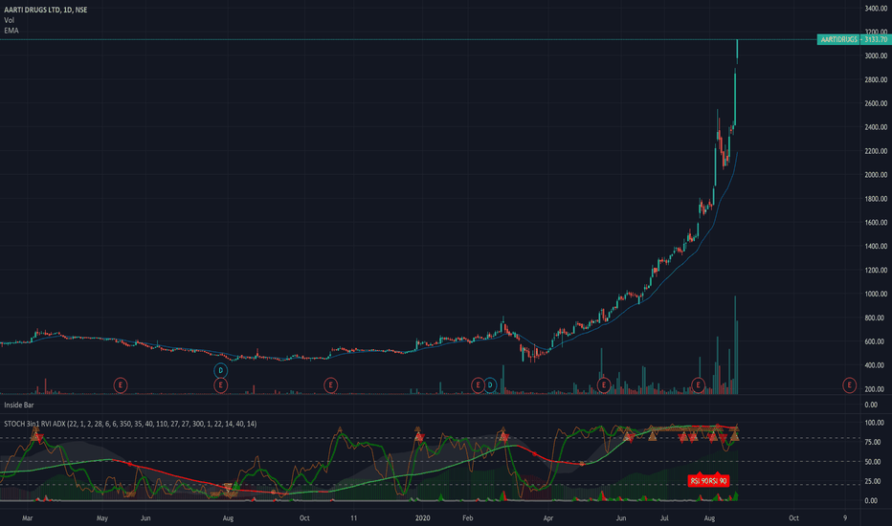Click the red RSI 90 label
The width and height of the screenshot is (892, 526).
(708, 481)
